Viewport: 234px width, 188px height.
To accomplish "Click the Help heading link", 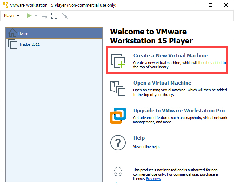I will point(139,138).
